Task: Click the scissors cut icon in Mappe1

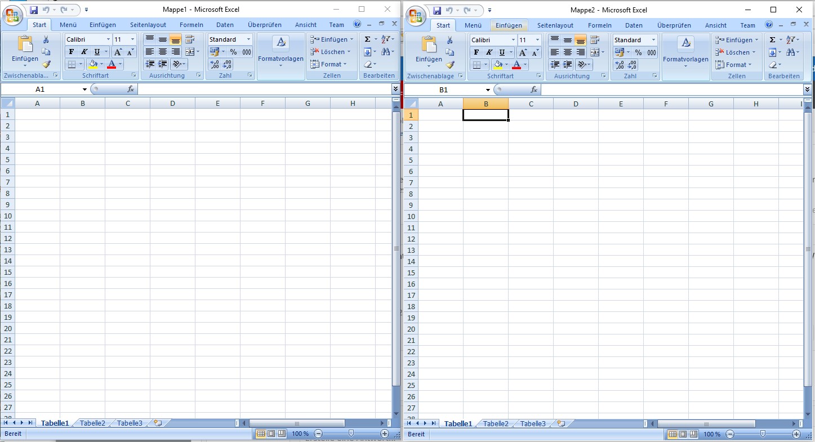Action: (46, 39)
